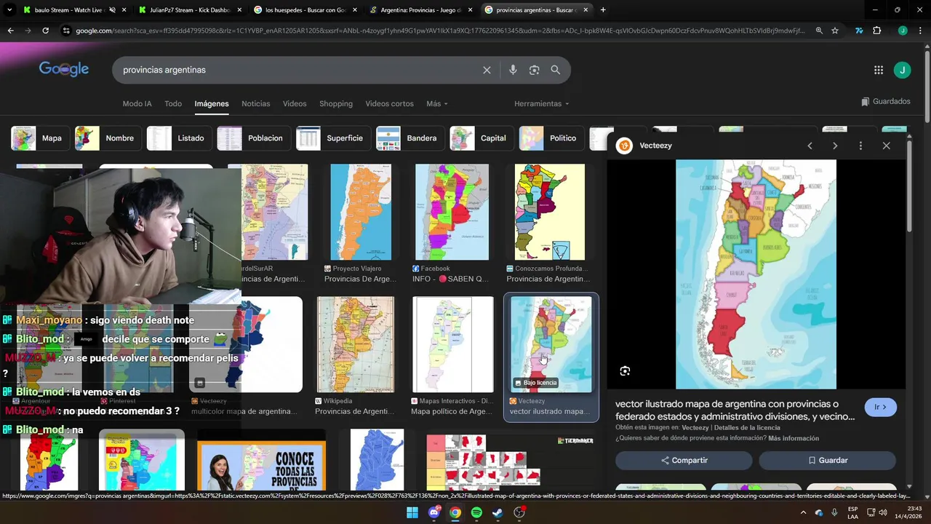Switch to Modo IA tab
The height and width of the screenshot is (524, 931).
point(137,103)
